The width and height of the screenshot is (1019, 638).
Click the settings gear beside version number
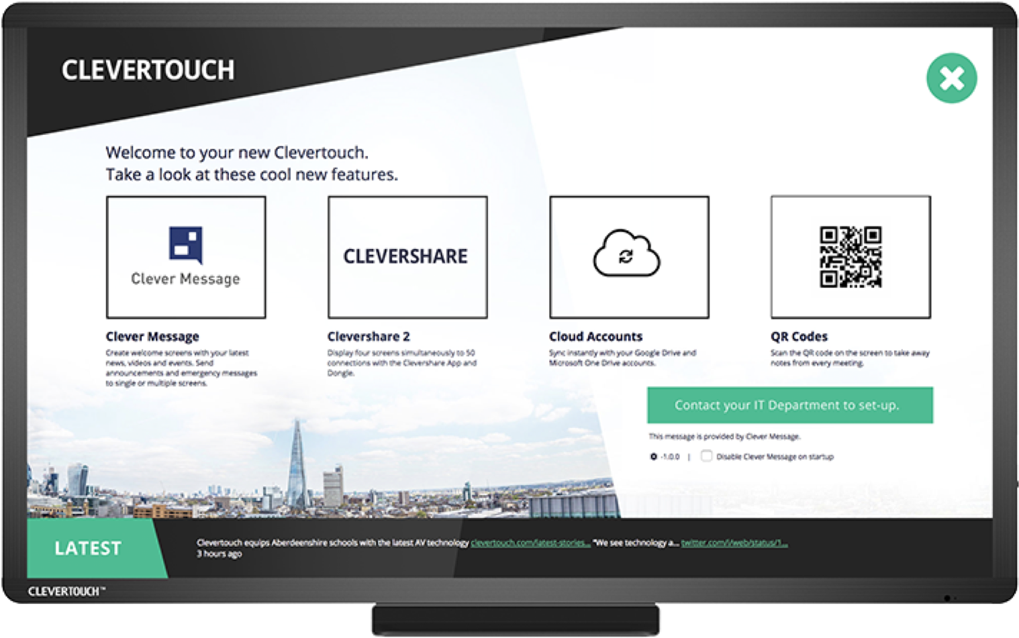[653, 457]
